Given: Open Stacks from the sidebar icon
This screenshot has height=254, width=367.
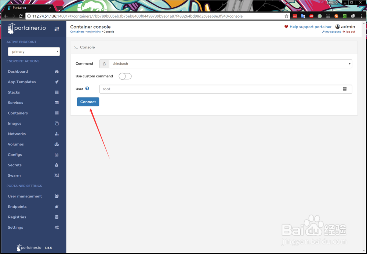Looking at the screenshot, I should [x=57, y=92].
